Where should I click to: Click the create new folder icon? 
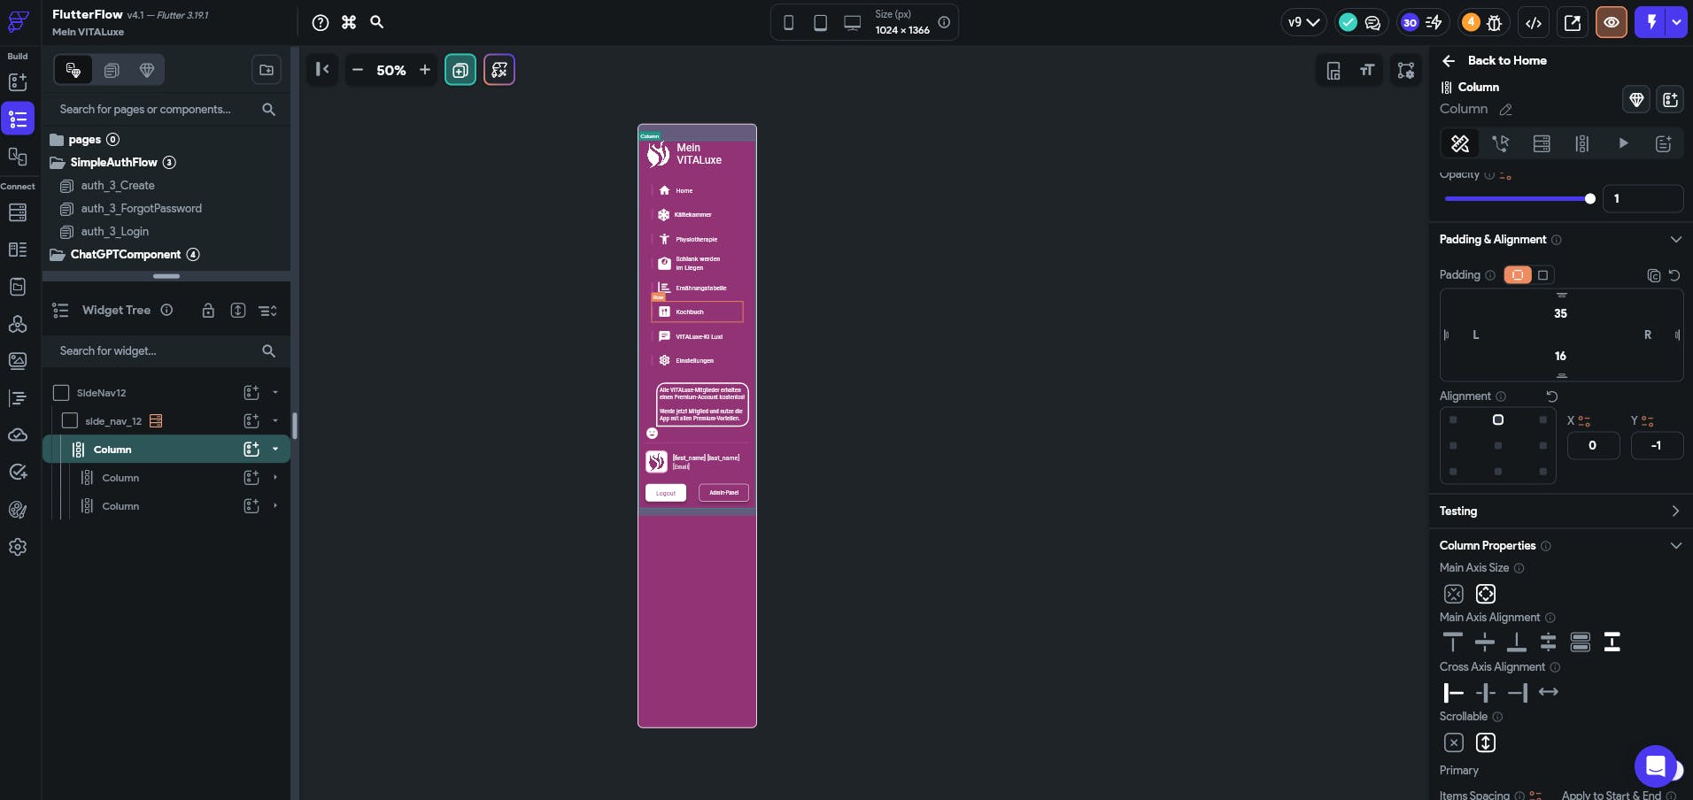tap(267, 70)
